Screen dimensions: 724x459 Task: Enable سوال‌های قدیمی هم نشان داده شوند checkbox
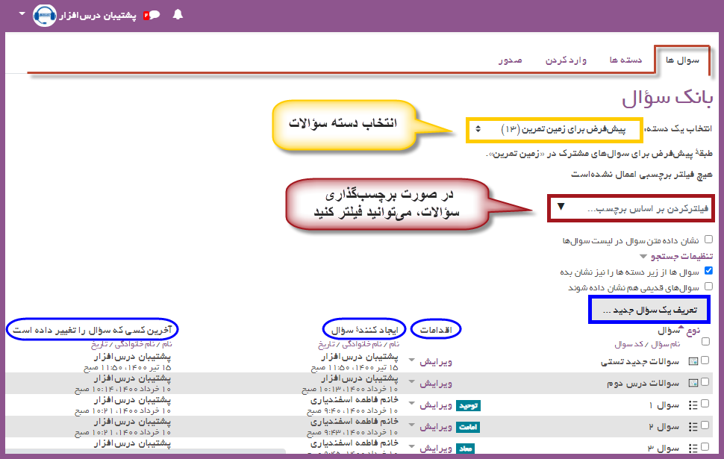(x=709, y=287)
